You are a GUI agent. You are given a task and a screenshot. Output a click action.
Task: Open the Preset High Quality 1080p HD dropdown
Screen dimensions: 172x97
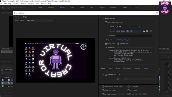click(x=128, y=31)
